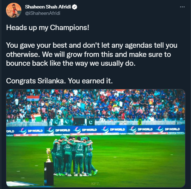Click the line 'bounce back like the way we usually do.'
This screenshot has width=191, height=189.
tap(71, 63)
